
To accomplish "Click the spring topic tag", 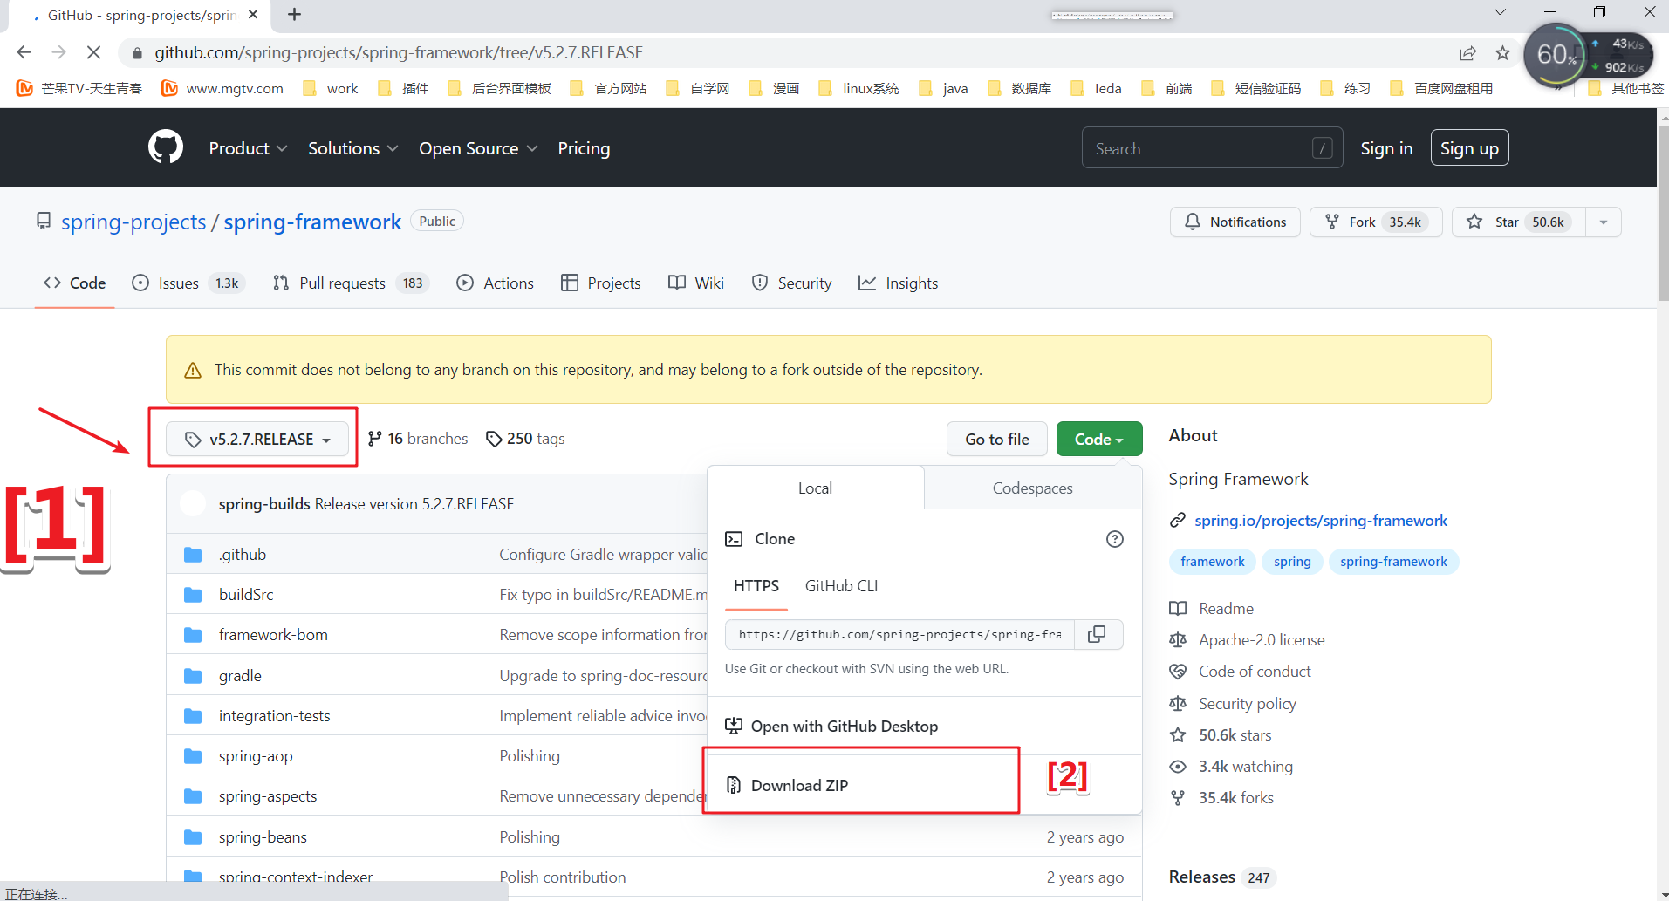I will coord(1292,562).
